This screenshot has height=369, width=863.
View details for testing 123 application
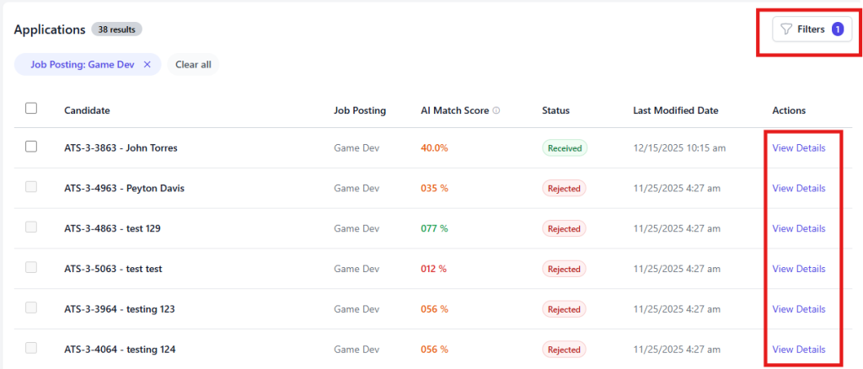coord(799,309)
